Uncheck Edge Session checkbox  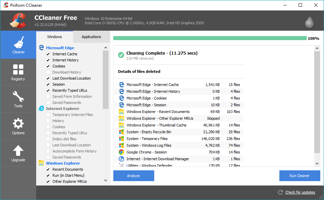(x=48, y=84)
